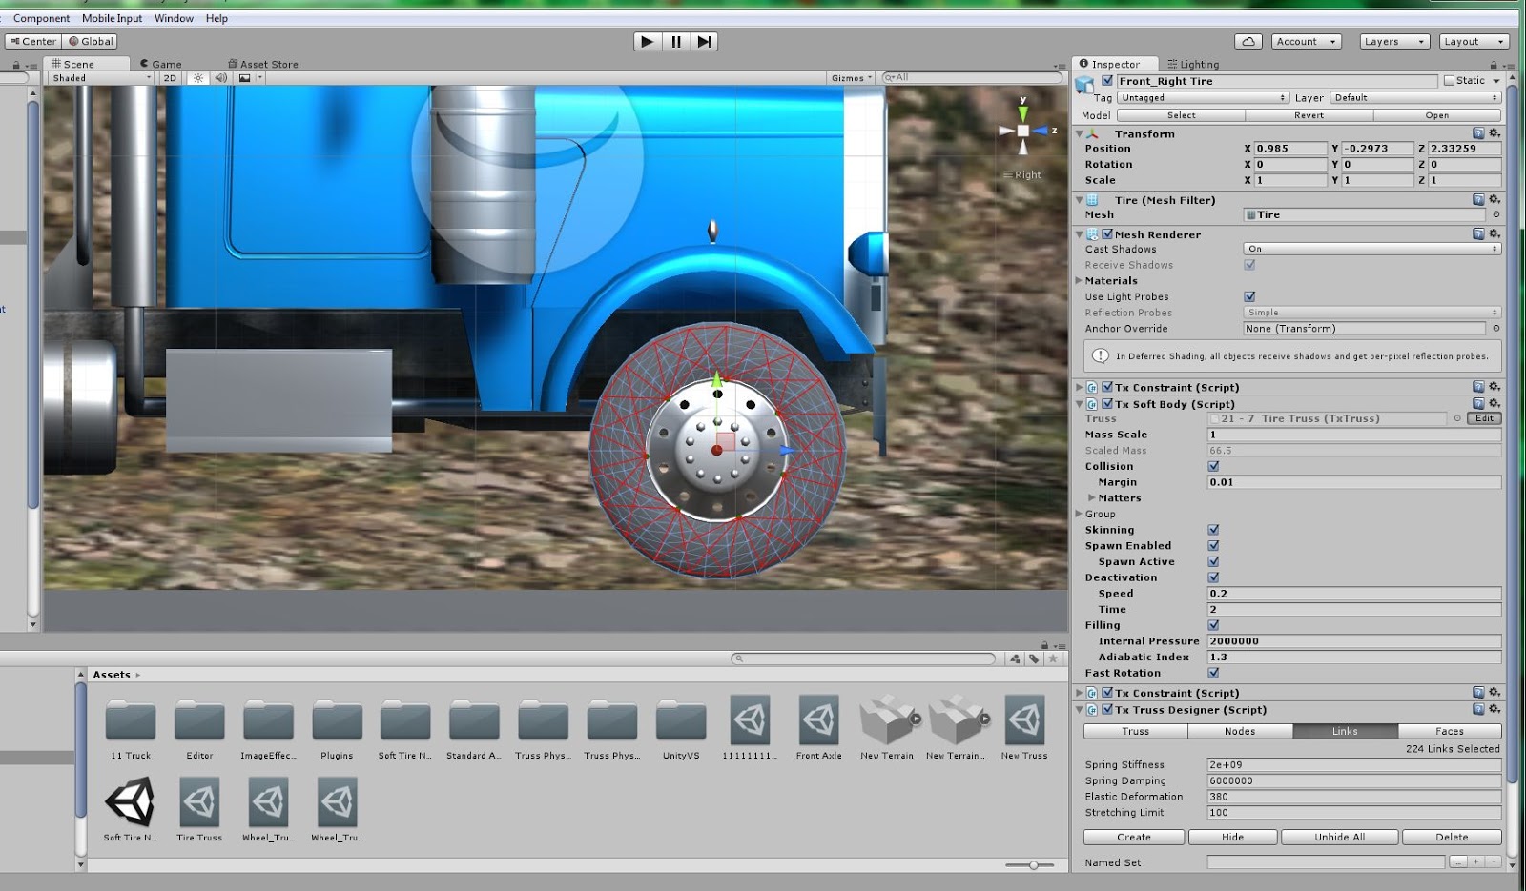Click the Unity cloud services icon

pyautogui.click(x=1250, y=41)
